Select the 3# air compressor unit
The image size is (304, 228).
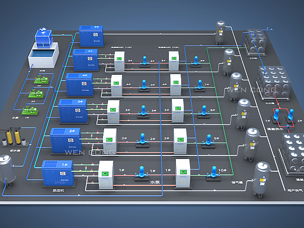coord(73,111)
